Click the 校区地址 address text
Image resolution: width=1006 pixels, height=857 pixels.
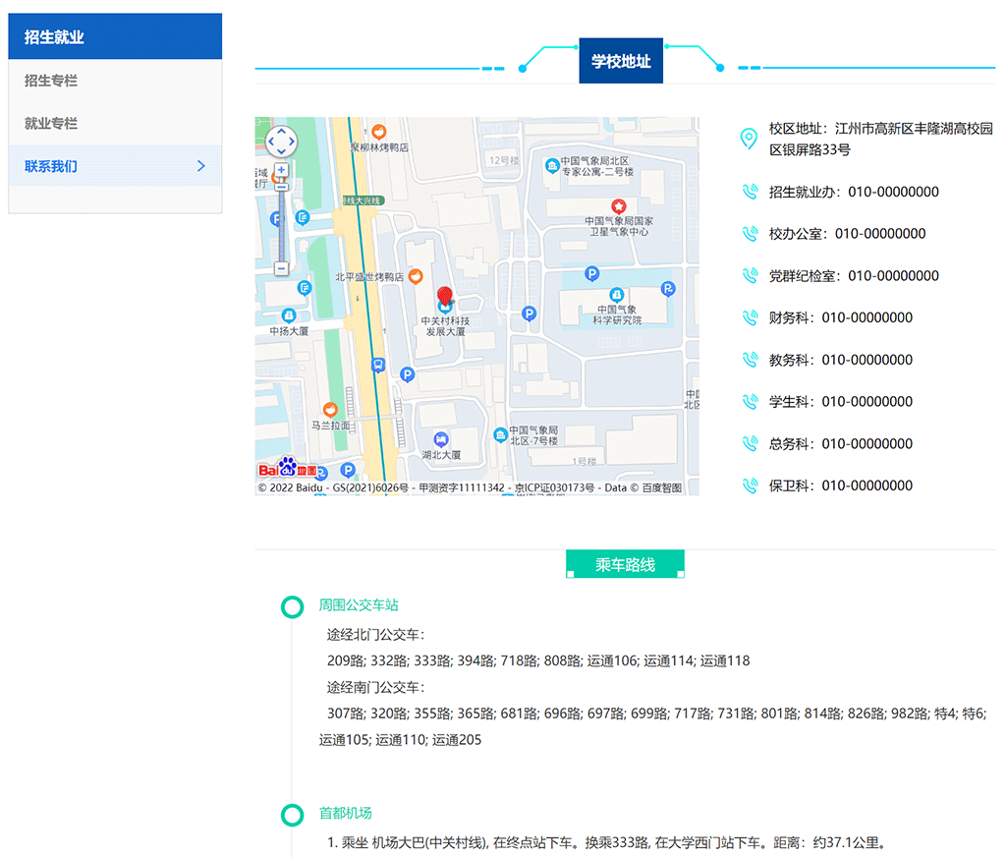880,139
